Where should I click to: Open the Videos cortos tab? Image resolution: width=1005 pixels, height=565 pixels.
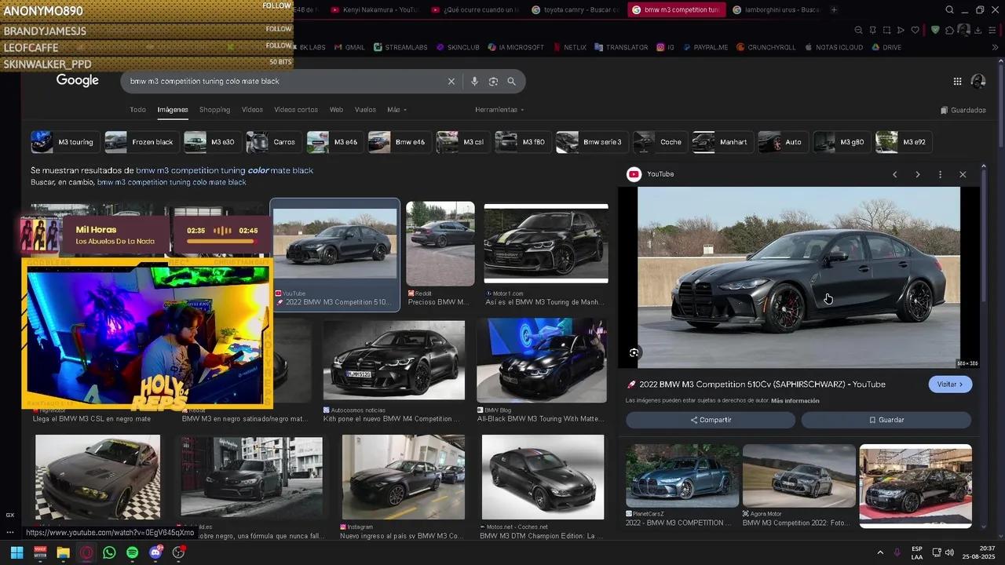click(296, 110)
